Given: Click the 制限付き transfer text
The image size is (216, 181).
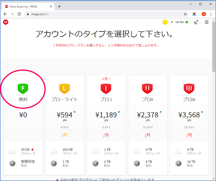Looking at the screenshot, I should point(28,161).
